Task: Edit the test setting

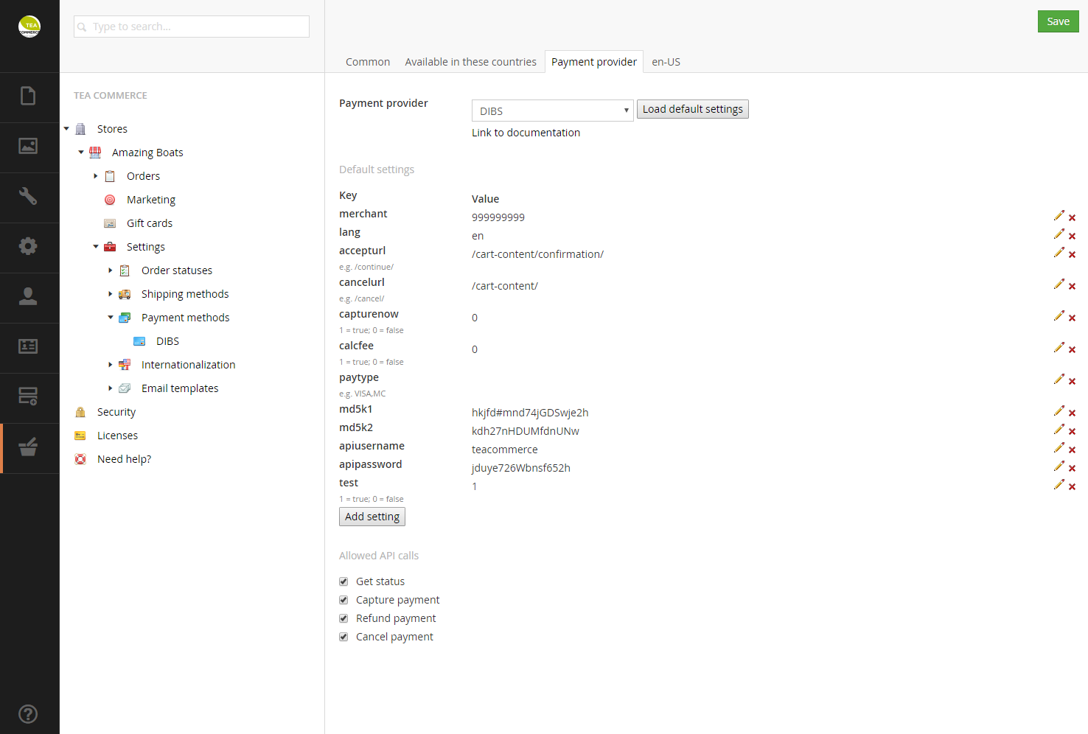Action: pos(1059,485)
